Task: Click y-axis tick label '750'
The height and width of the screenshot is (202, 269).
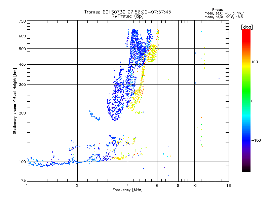Action: click(x=22, y=21)
